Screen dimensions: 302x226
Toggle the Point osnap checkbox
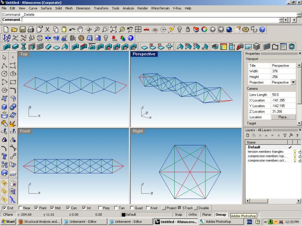36,208
